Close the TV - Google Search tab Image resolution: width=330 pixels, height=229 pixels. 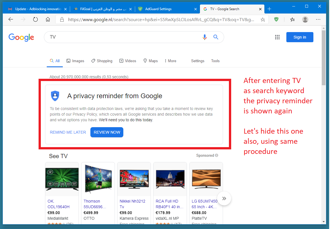coord(260,9)
